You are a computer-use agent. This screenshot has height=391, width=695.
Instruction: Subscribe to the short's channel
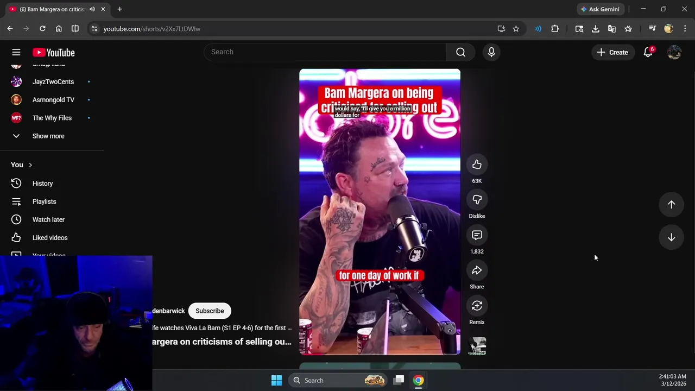(x=210, y=311)
